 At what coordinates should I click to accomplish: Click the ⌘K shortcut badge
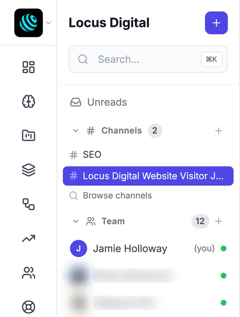pyautogui.click(x=211, y=59)
